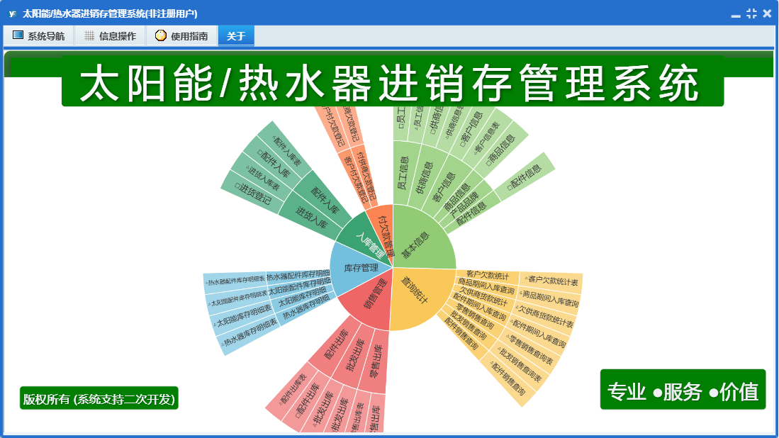
Task: Open the 使用指南 tab
Action: coord(182,35)
